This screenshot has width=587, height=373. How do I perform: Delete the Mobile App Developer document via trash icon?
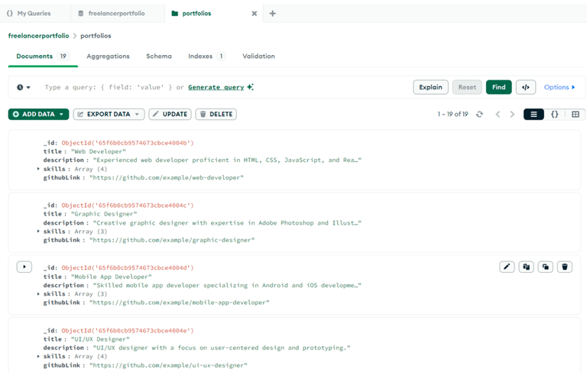565,267
